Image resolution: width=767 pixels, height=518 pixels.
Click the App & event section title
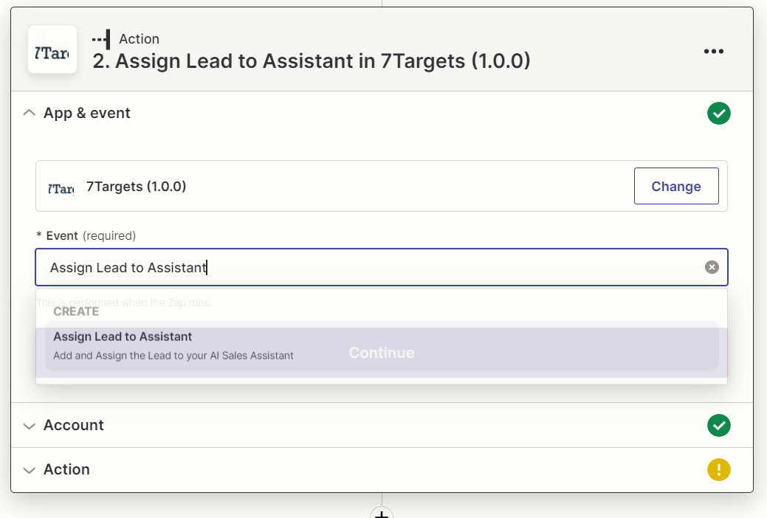click(x=87, y=114)
